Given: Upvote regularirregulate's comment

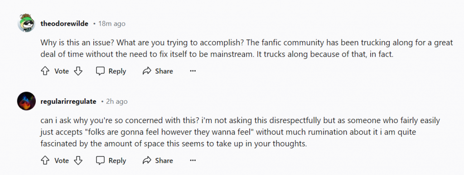Looking at the screenshot, I should [45, 161].
